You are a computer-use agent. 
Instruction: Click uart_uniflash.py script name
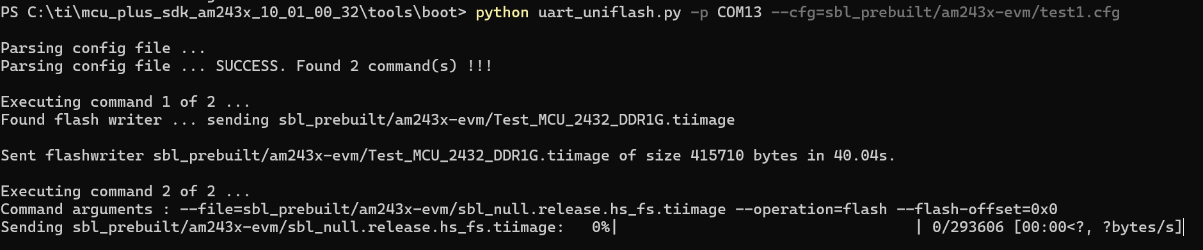610,12
